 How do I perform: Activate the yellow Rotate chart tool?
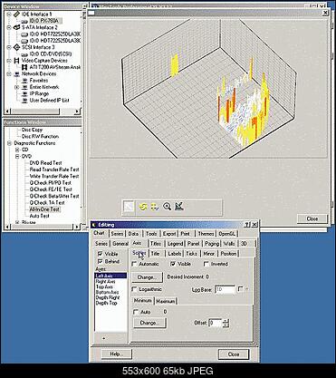pos(143,207)
